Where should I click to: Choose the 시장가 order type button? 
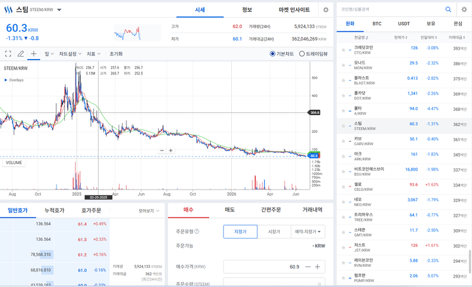(274, 231)
